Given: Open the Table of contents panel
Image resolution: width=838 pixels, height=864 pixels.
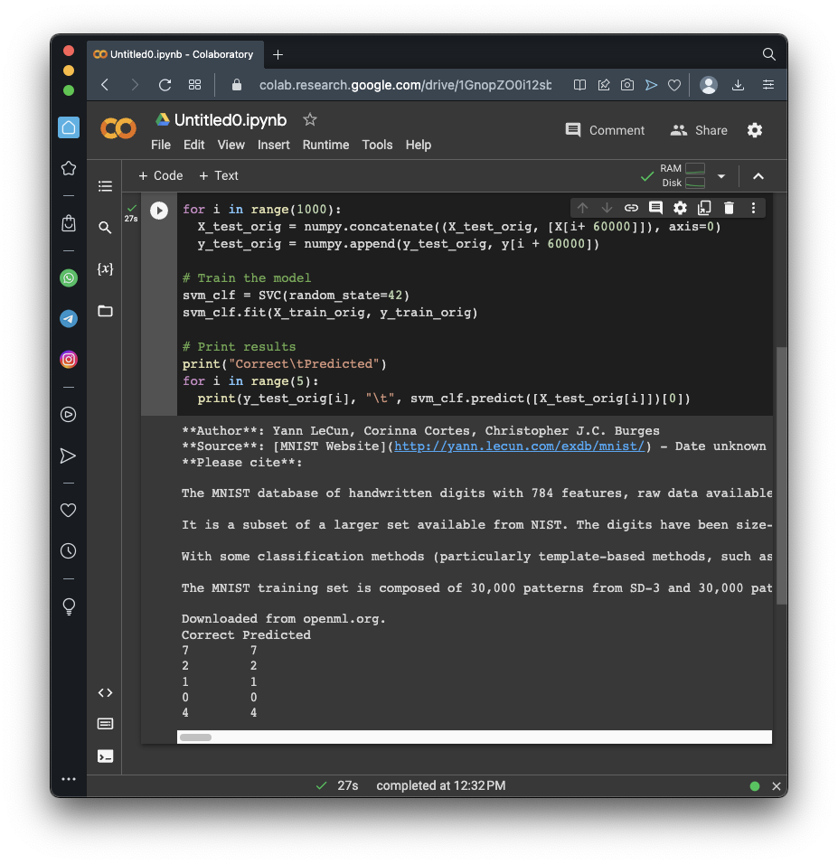Looking at the screenshot, I should tap(105, 186).
